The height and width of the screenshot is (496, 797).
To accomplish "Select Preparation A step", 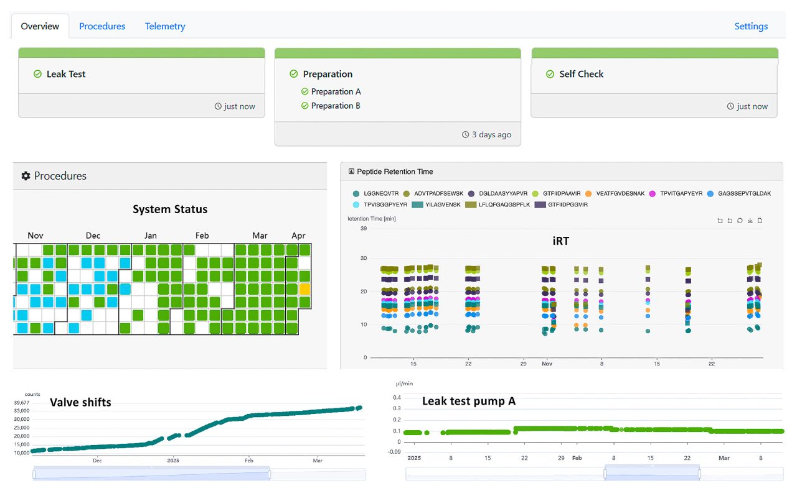I will (336, 91).
